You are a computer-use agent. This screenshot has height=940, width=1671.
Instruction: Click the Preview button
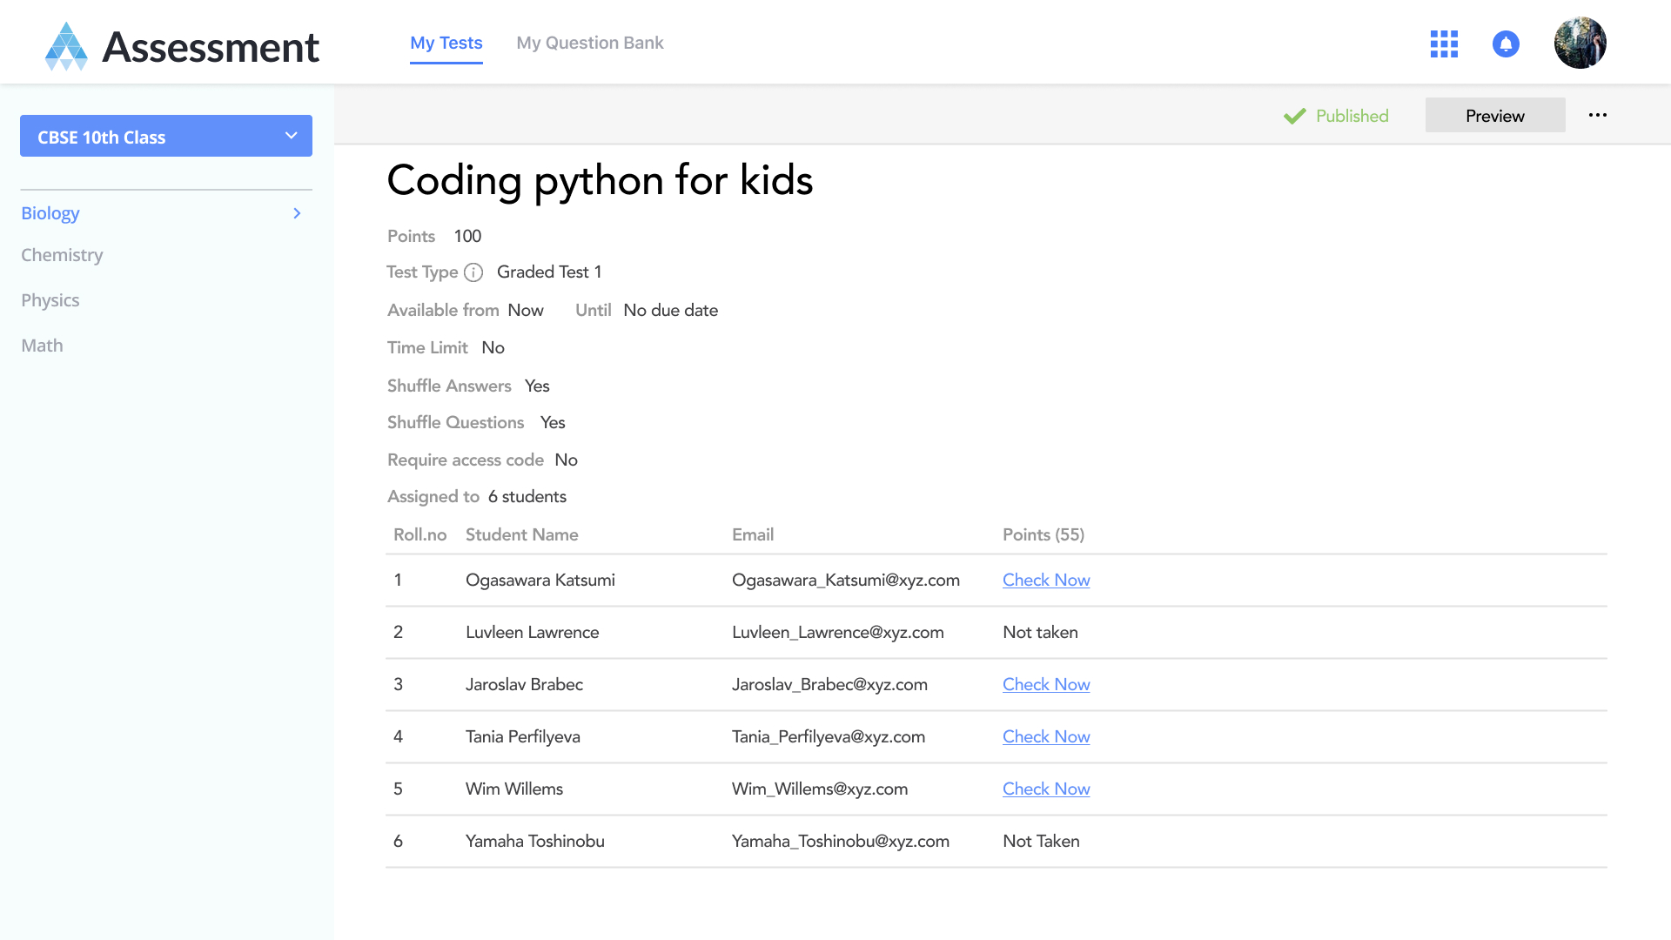coord(1494,116)
